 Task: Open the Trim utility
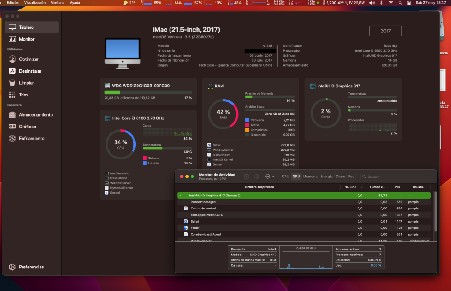click(x=23, y=95)
